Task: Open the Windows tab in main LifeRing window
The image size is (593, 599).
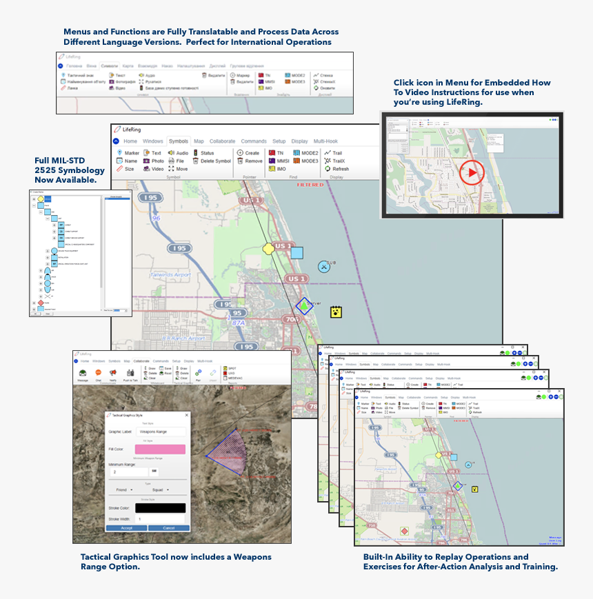Action: (153, 141)
